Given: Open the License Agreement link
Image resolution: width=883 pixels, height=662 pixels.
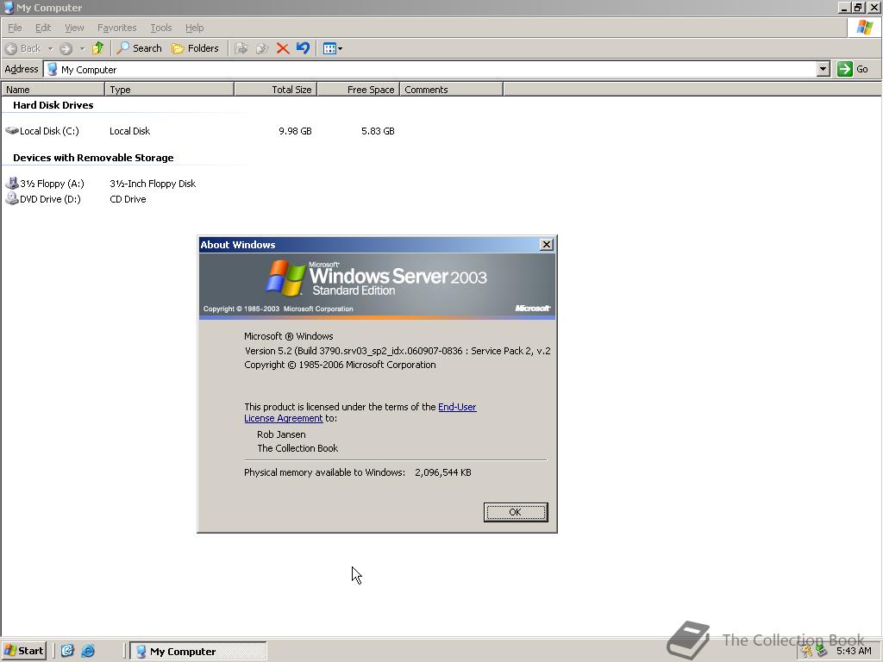Looking at the screenshot, I should coord(283,418).
